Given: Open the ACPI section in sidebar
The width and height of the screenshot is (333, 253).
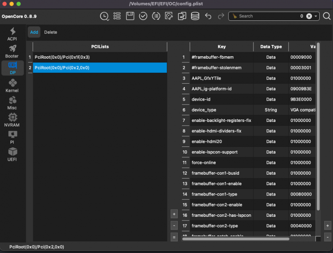Looking at the screenshot, I should click(x=12, y=34).
